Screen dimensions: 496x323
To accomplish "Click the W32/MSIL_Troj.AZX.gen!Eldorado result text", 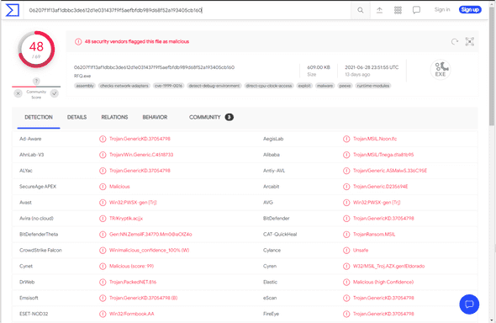I will pos(388,266).
